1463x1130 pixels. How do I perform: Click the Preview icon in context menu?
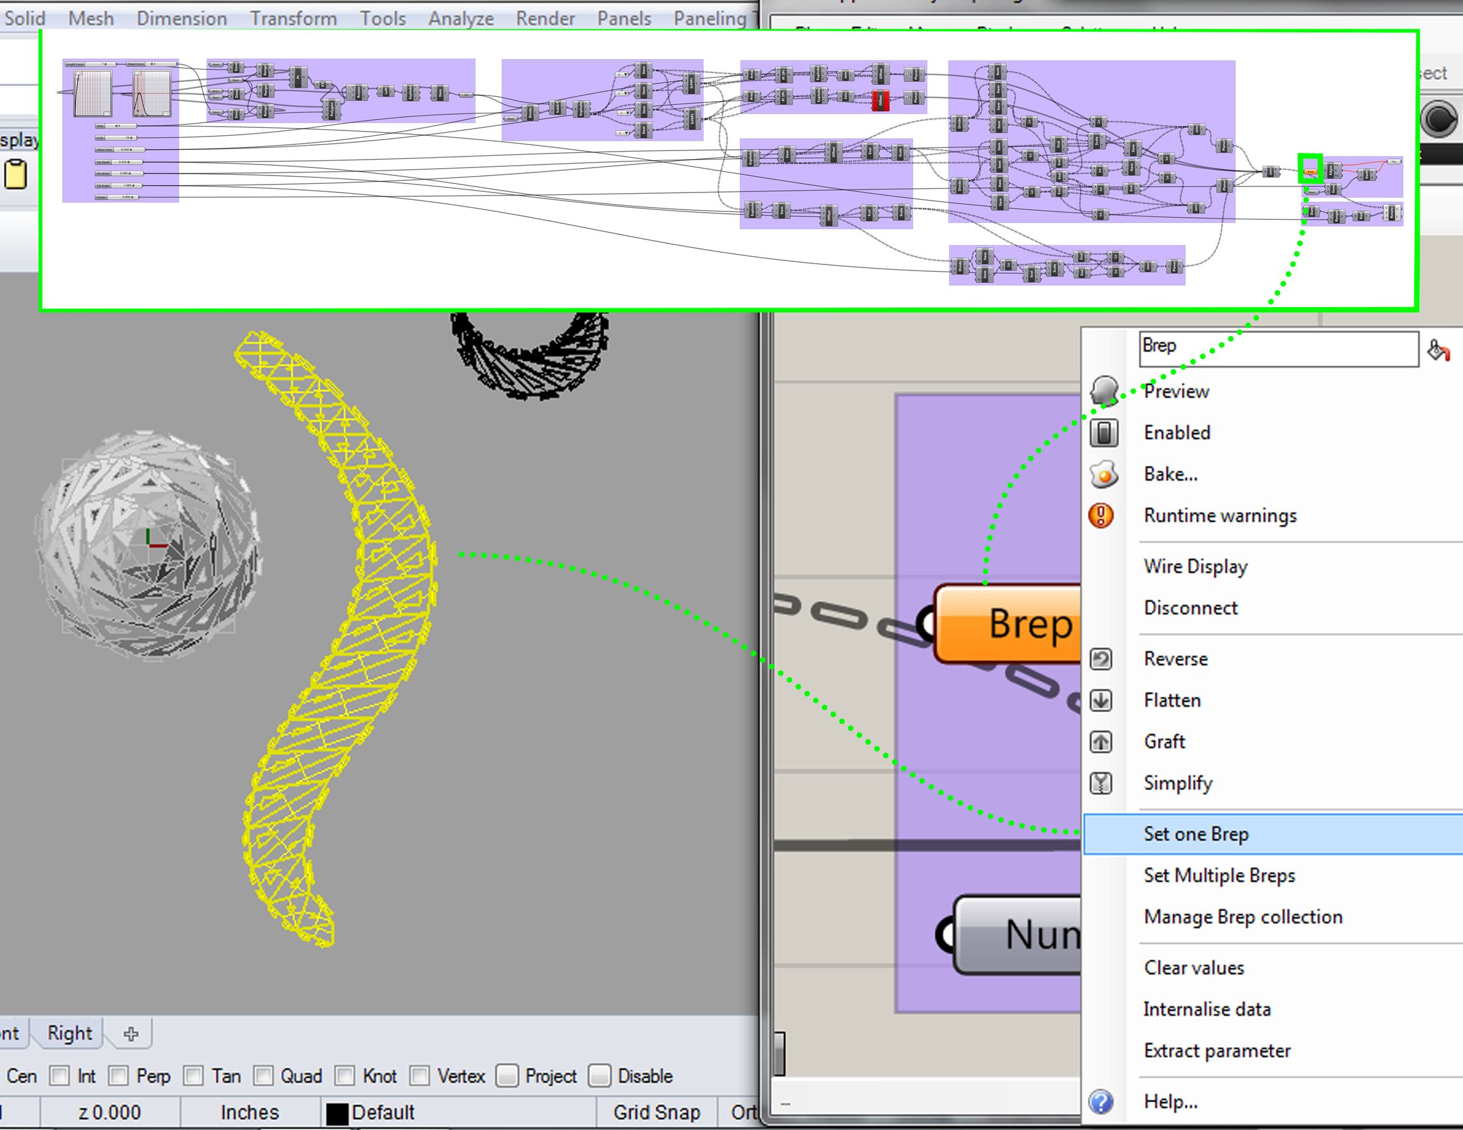coord(1104,391)
